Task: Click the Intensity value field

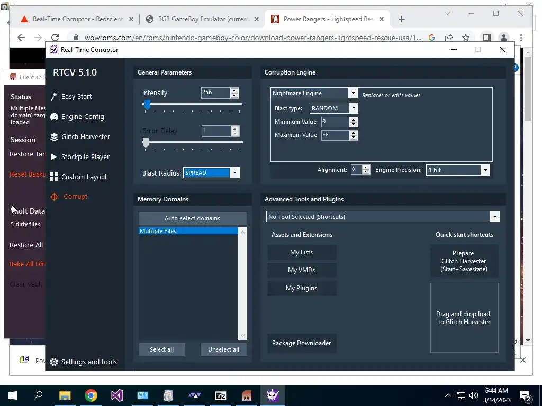Action: click(215, 93)
